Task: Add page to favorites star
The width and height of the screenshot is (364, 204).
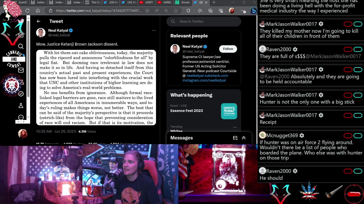Action: [176, 11]
